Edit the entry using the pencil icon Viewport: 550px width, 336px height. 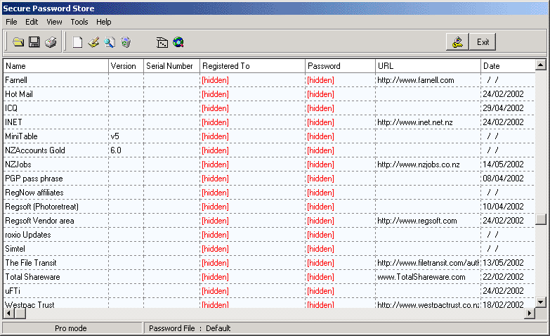93,42
